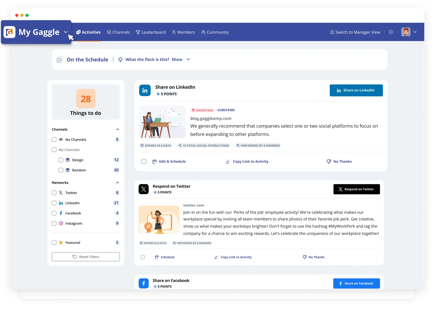
Task: Click the No Channels stack icon
Action: [61, 139]
